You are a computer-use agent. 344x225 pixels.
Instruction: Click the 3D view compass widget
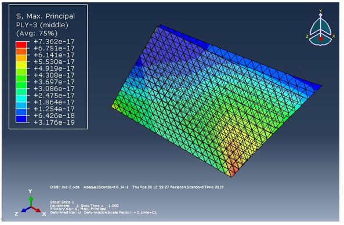point(320,28)
